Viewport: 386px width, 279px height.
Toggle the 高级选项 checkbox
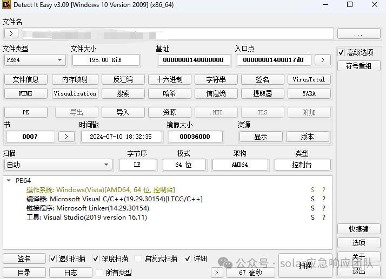point(341,52)
